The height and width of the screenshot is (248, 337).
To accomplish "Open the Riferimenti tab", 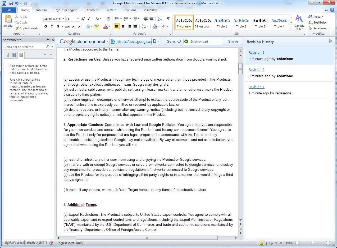I will pyautogui.click(x=92, y=10).
